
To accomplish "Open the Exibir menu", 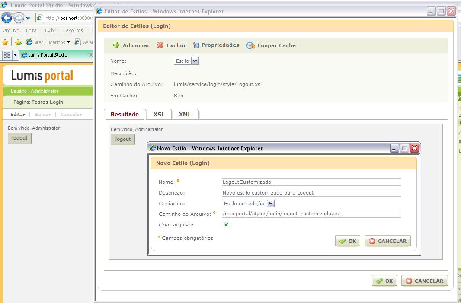I will [51, 30].
